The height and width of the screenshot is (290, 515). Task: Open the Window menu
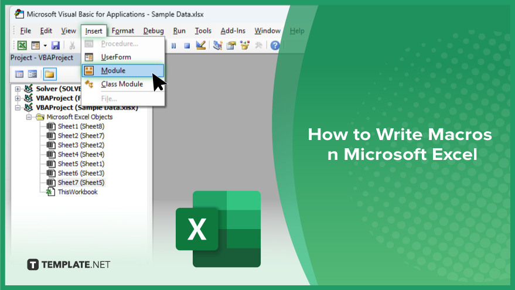[x=267, y=31]
